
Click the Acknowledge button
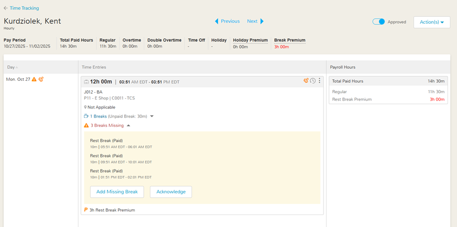(x=171, y=192)
